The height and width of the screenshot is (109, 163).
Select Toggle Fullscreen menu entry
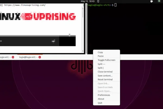click(x=106, y=60)
